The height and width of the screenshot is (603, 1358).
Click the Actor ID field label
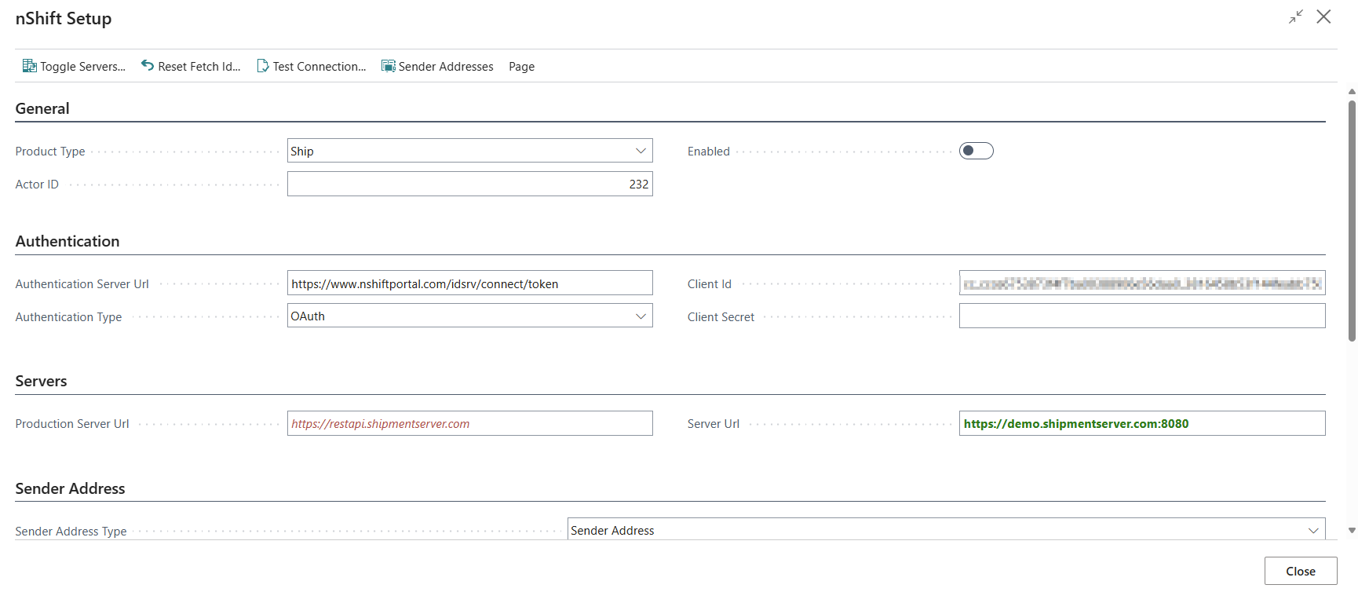(37, 185)
